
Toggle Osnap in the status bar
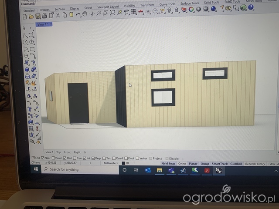[205, 164]
